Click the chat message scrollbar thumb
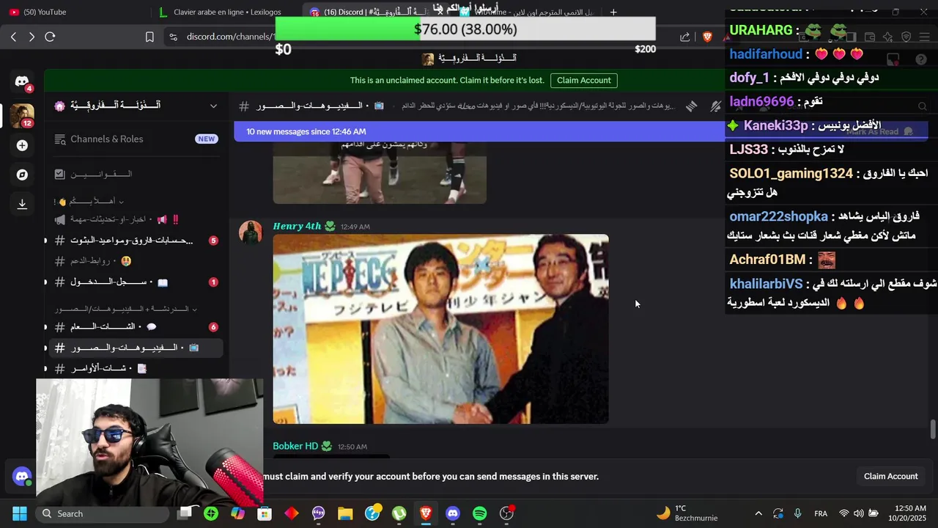Screen dimensions: 938x528 pos(932,429)
